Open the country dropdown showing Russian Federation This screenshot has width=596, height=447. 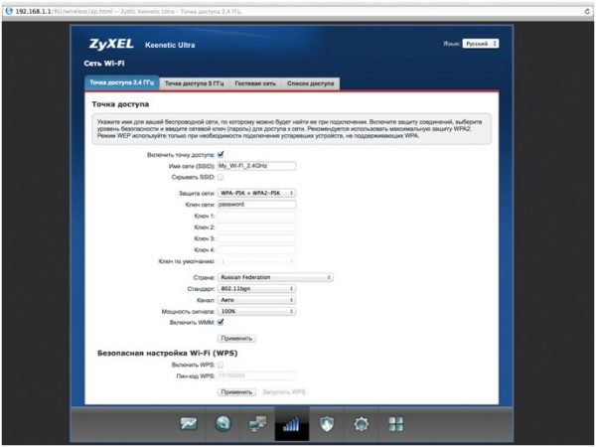[275, 277]
